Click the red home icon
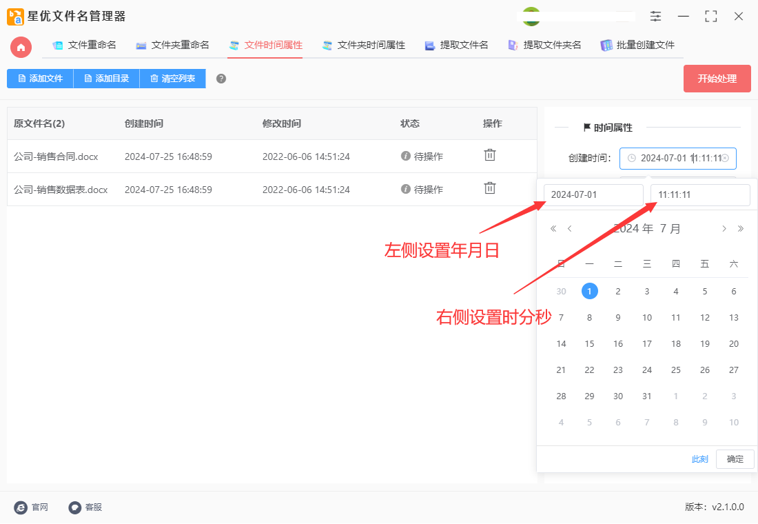The width and height of the screenshot is (758, 524). tap(21, 48)
